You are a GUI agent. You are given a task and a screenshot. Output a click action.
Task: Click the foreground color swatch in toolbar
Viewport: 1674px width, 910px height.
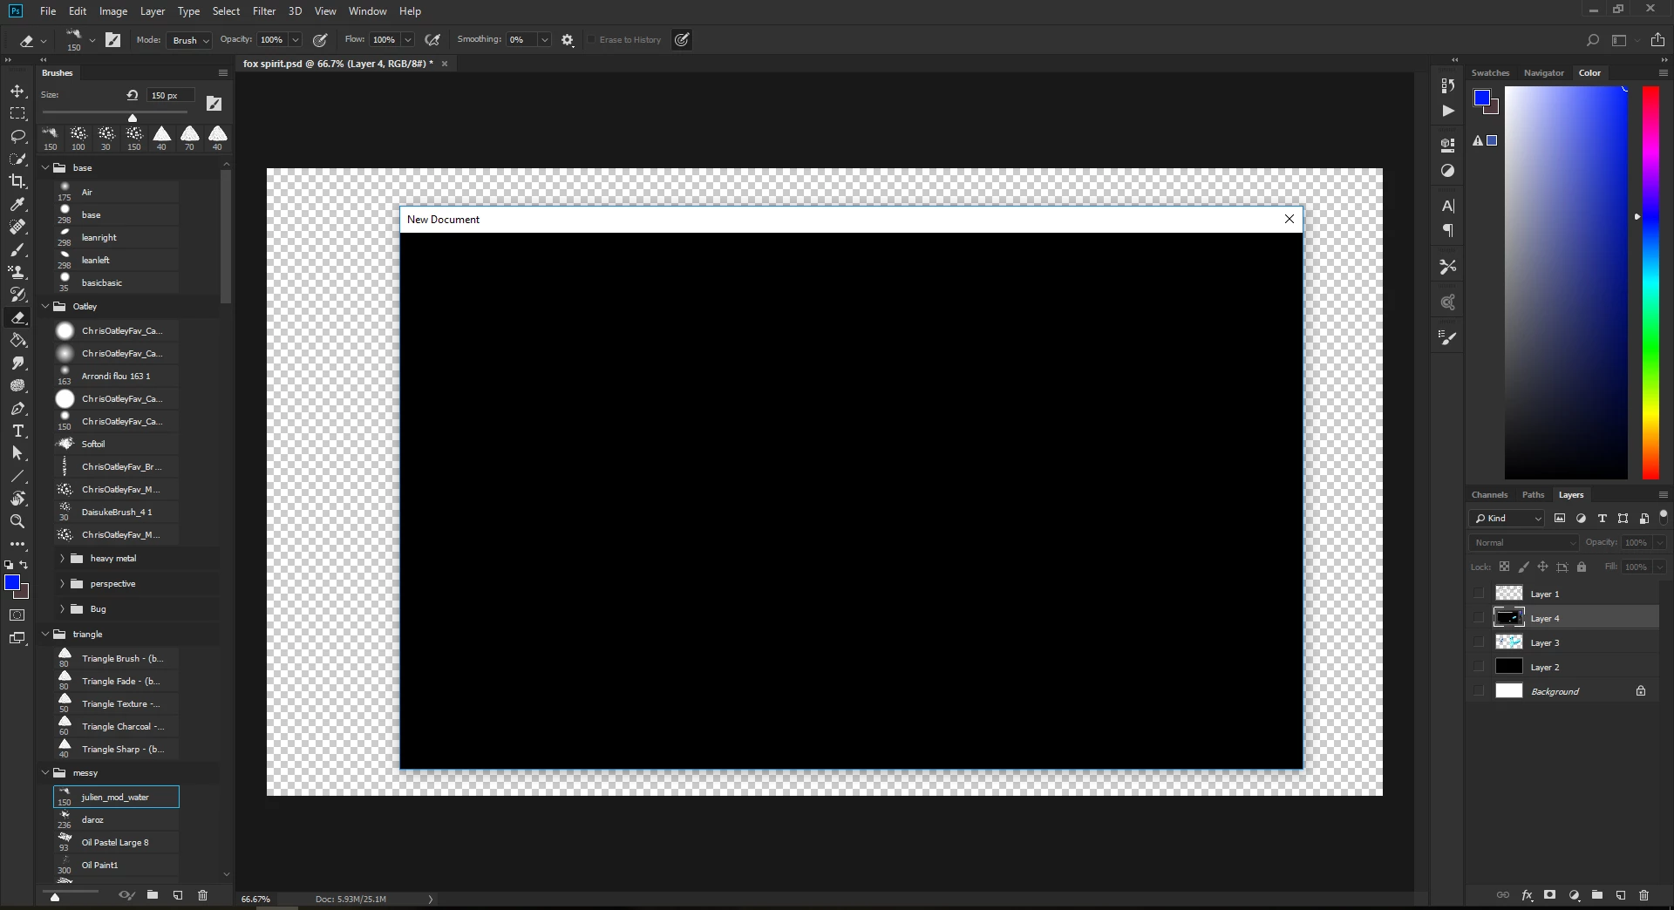(12, 583)
